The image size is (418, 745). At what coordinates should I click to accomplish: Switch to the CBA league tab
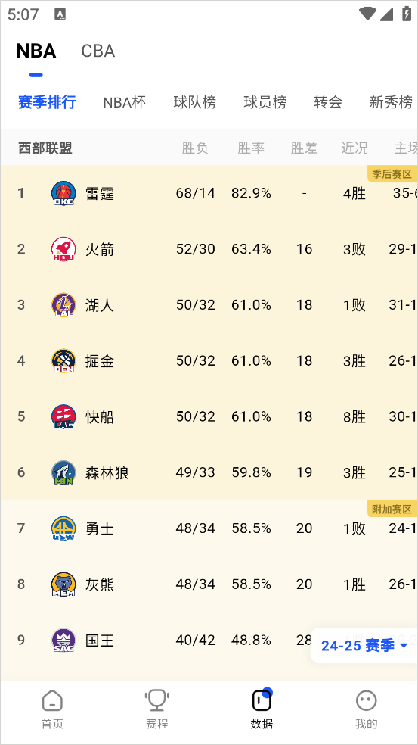tap(98, 51)
